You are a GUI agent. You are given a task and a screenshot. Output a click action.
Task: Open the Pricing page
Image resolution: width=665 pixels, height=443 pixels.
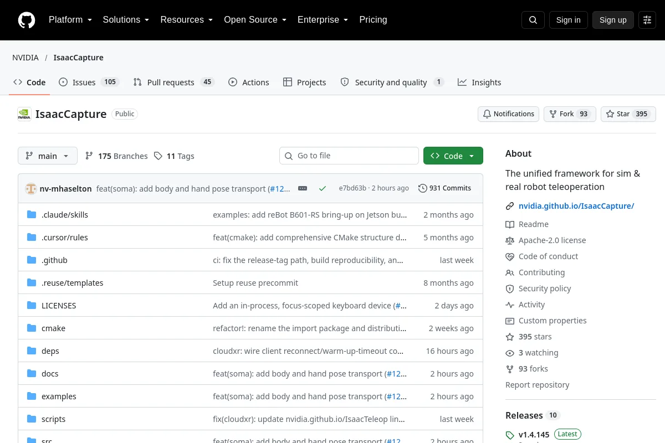coord(373,20)
